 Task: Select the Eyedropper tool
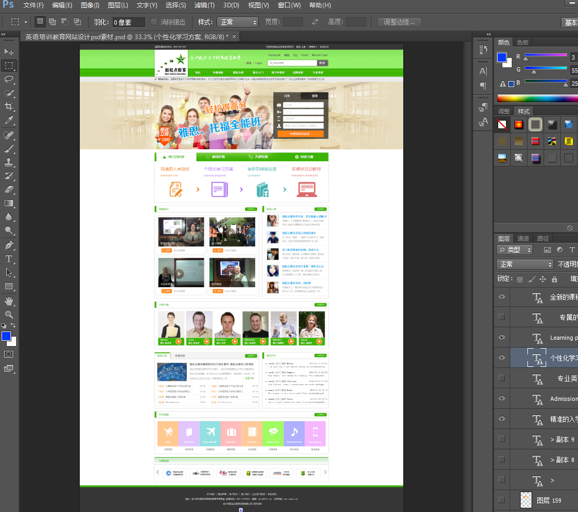point(9,120)
